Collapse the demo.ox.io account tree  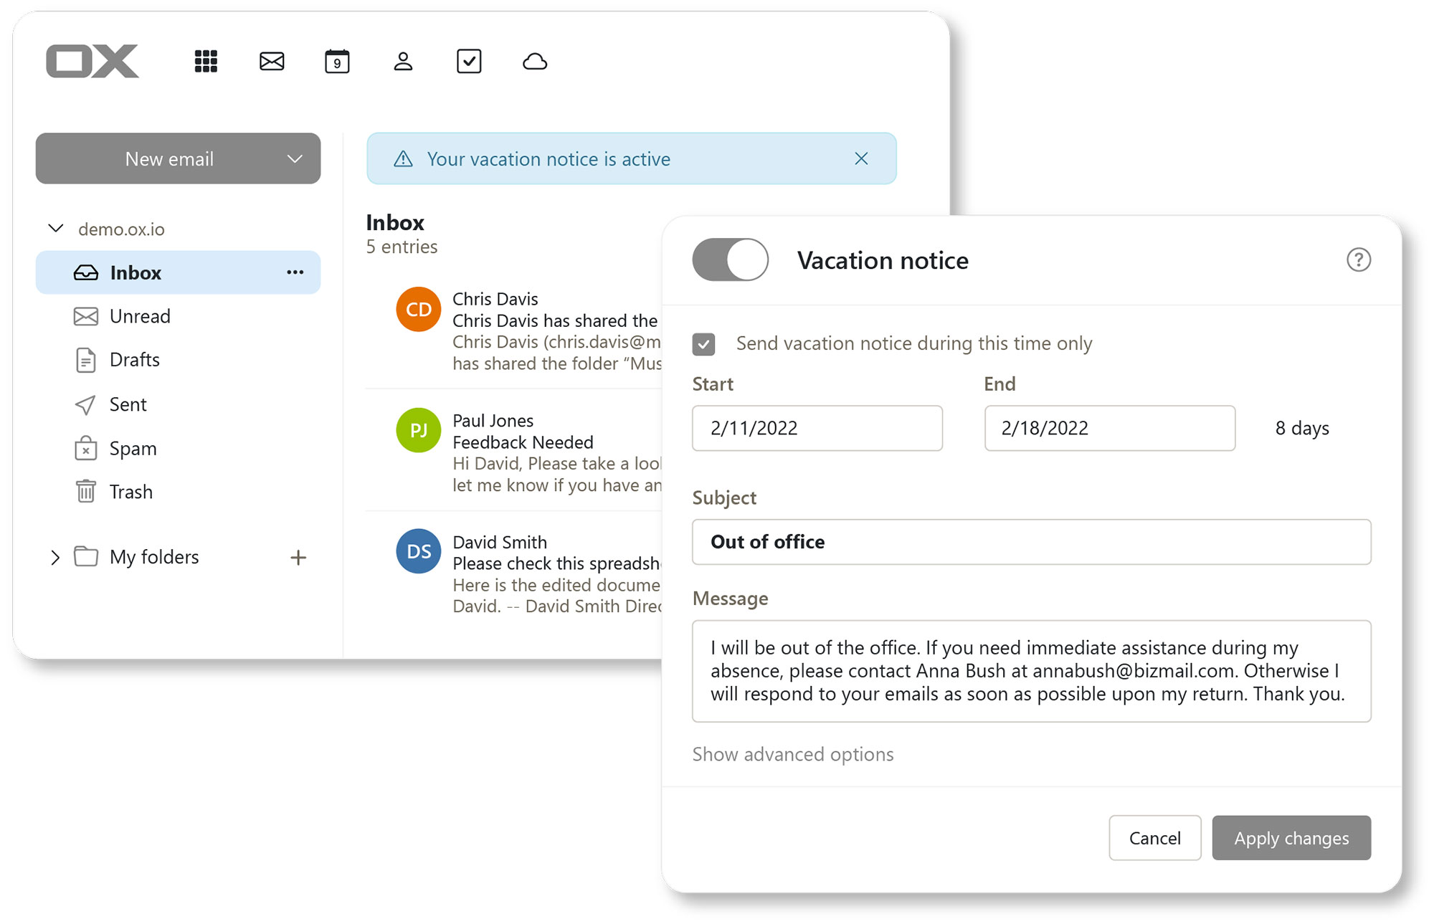pyautogui.click(x=55, y=229)
